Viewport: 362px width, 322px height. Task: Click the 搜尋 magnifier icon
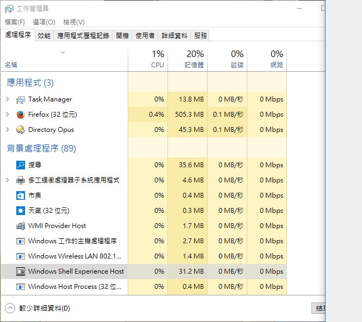[21, 165]
